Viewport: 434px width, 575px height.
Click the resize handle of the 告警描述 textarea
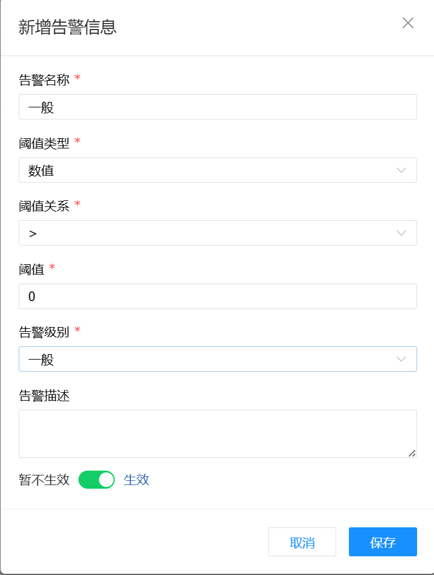412,453
